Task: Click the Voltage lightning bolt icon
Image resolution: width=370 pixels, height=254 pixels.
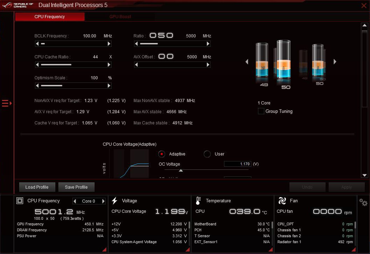Action: coord(114,201)
